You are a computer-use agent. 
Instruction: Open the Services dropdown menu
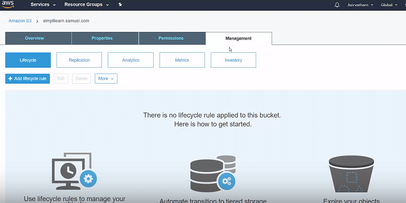pyautogui.click(x=43, y=5)
